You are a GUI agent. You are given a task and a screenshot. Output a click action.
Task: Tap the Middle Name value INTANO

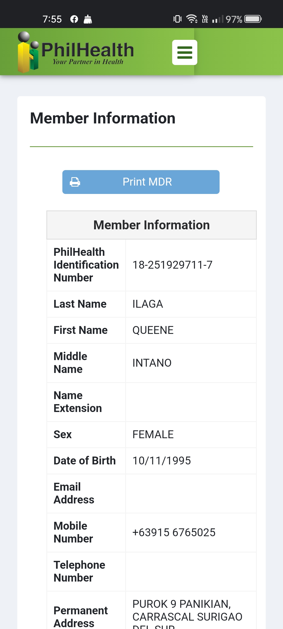pos(152,363)
